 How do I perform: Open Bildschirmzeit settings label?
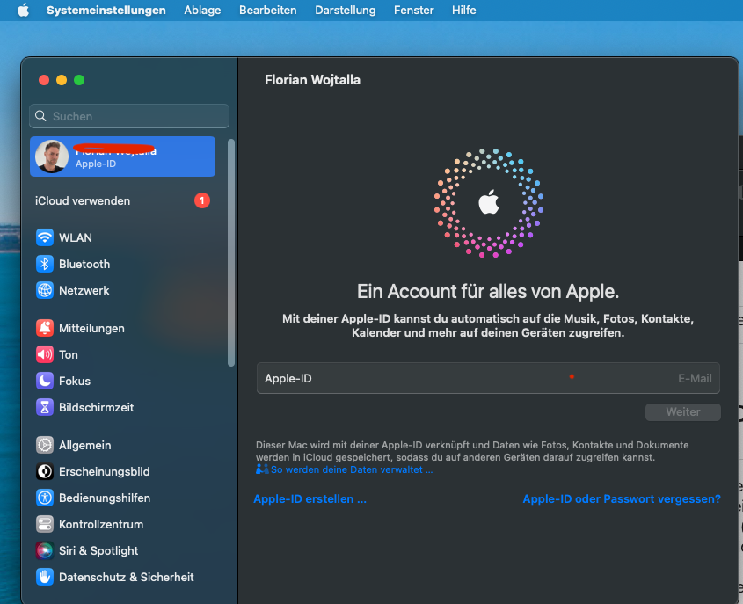(96, 407)
